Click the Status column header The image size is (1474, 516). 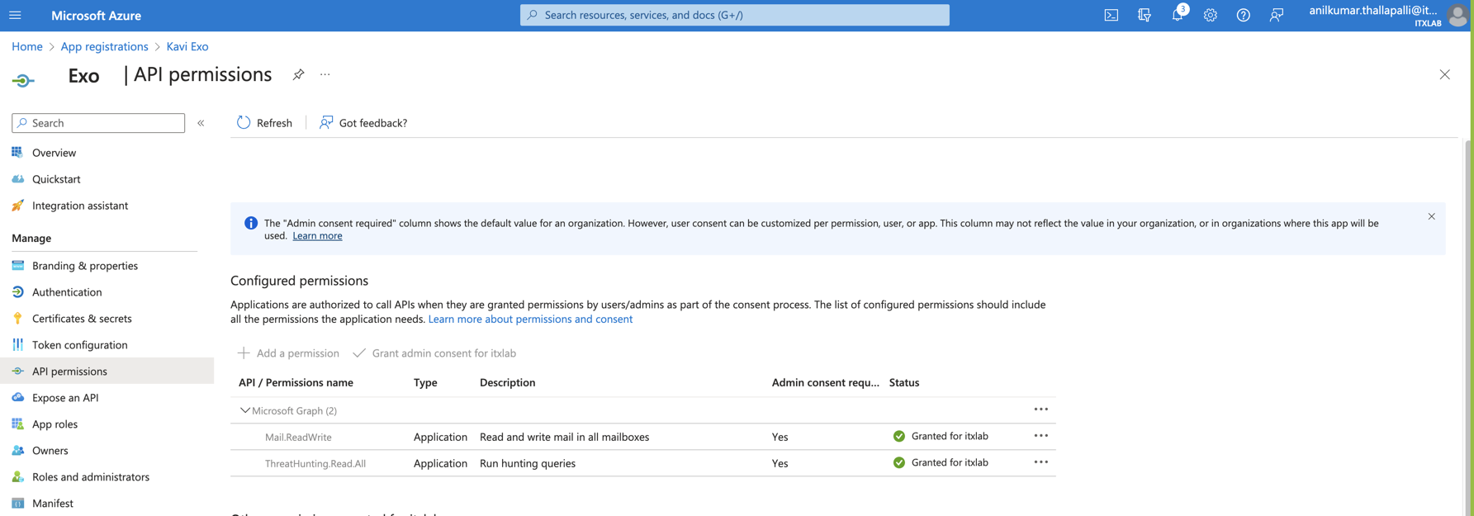pos(904,382)
